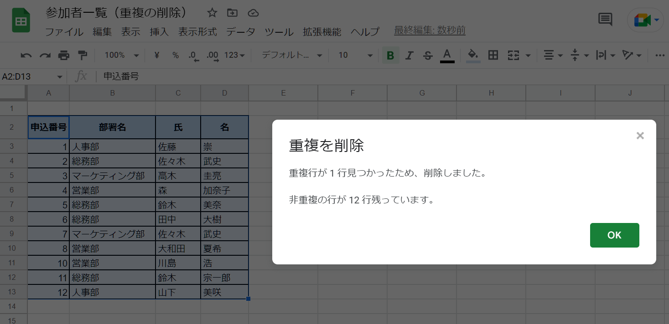Click the name box showing A2:D13

point(27,76)
